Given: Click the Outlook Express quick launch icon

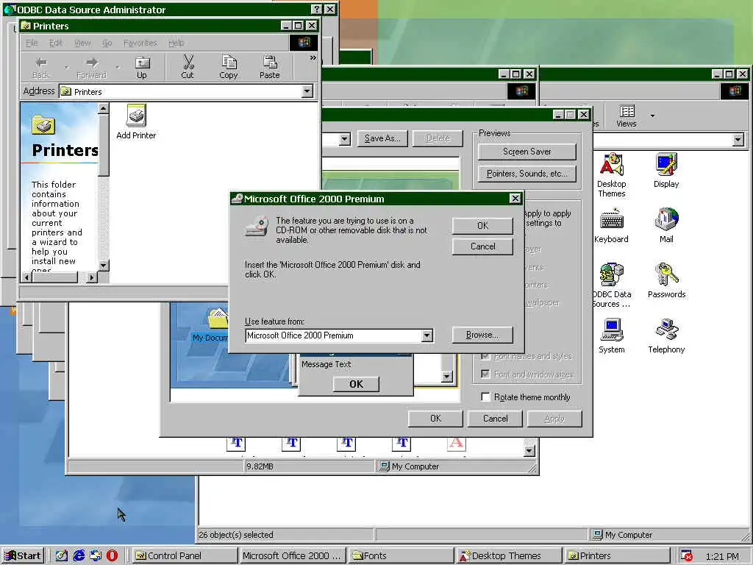Looking at the screenshot, I should tap(96, 555).
